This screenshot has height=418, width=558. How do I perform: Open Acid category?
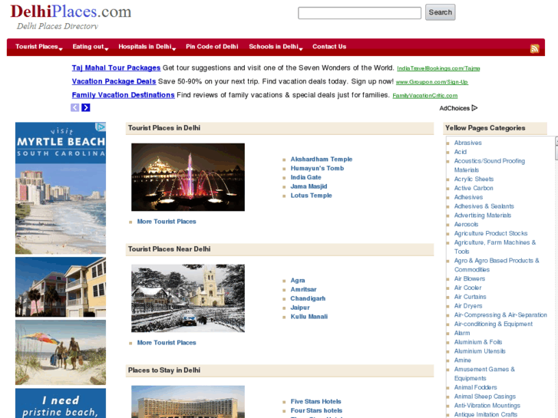(x=460, y=152)
